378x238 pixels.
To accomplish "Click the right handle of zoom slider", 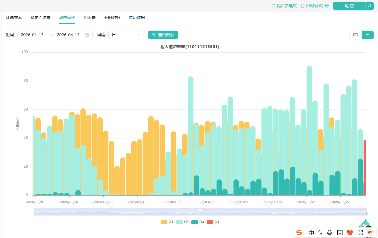I will click(x=367, y=214).
